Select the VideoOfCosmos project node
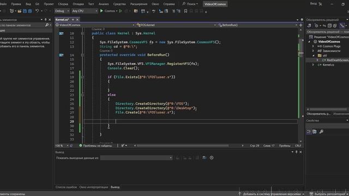This screenshot has height=196, width=349. [x=329, y=41]
